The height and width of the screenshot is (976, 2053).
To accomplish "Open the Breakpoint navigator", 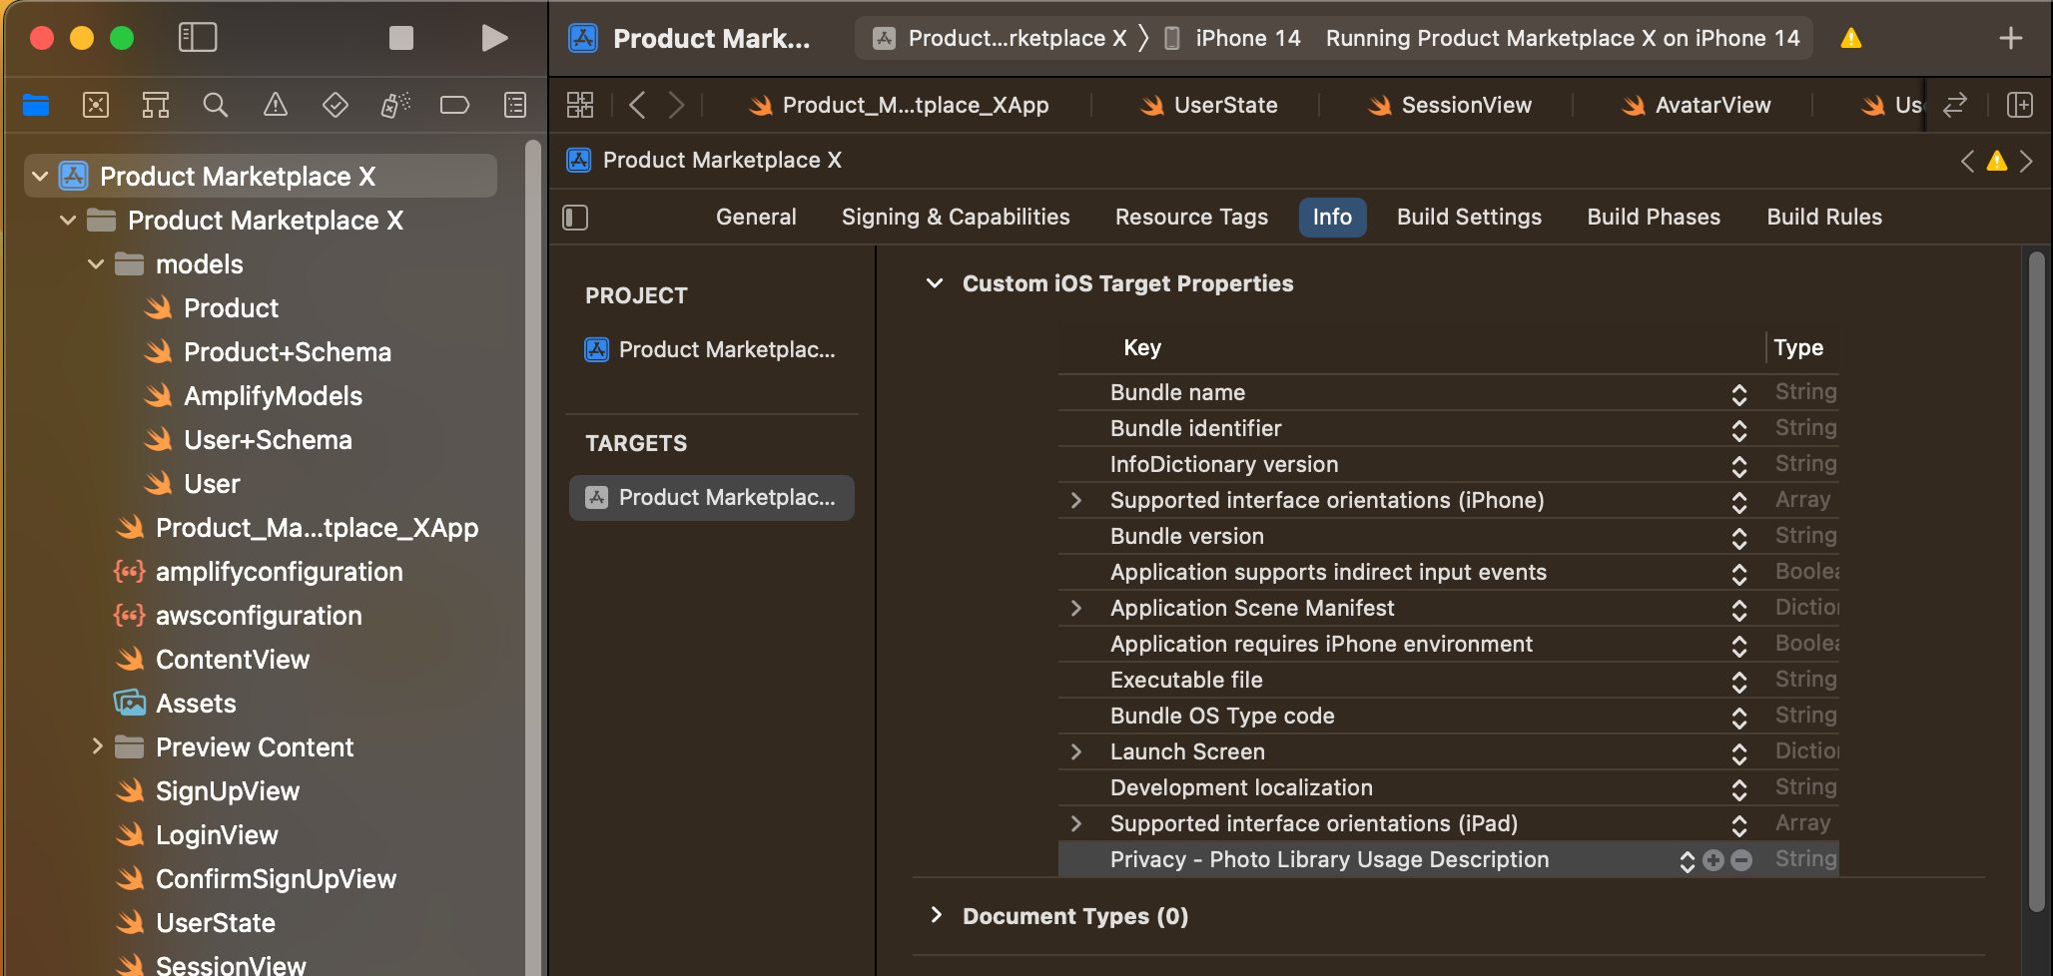I will (x=455, y=105).
